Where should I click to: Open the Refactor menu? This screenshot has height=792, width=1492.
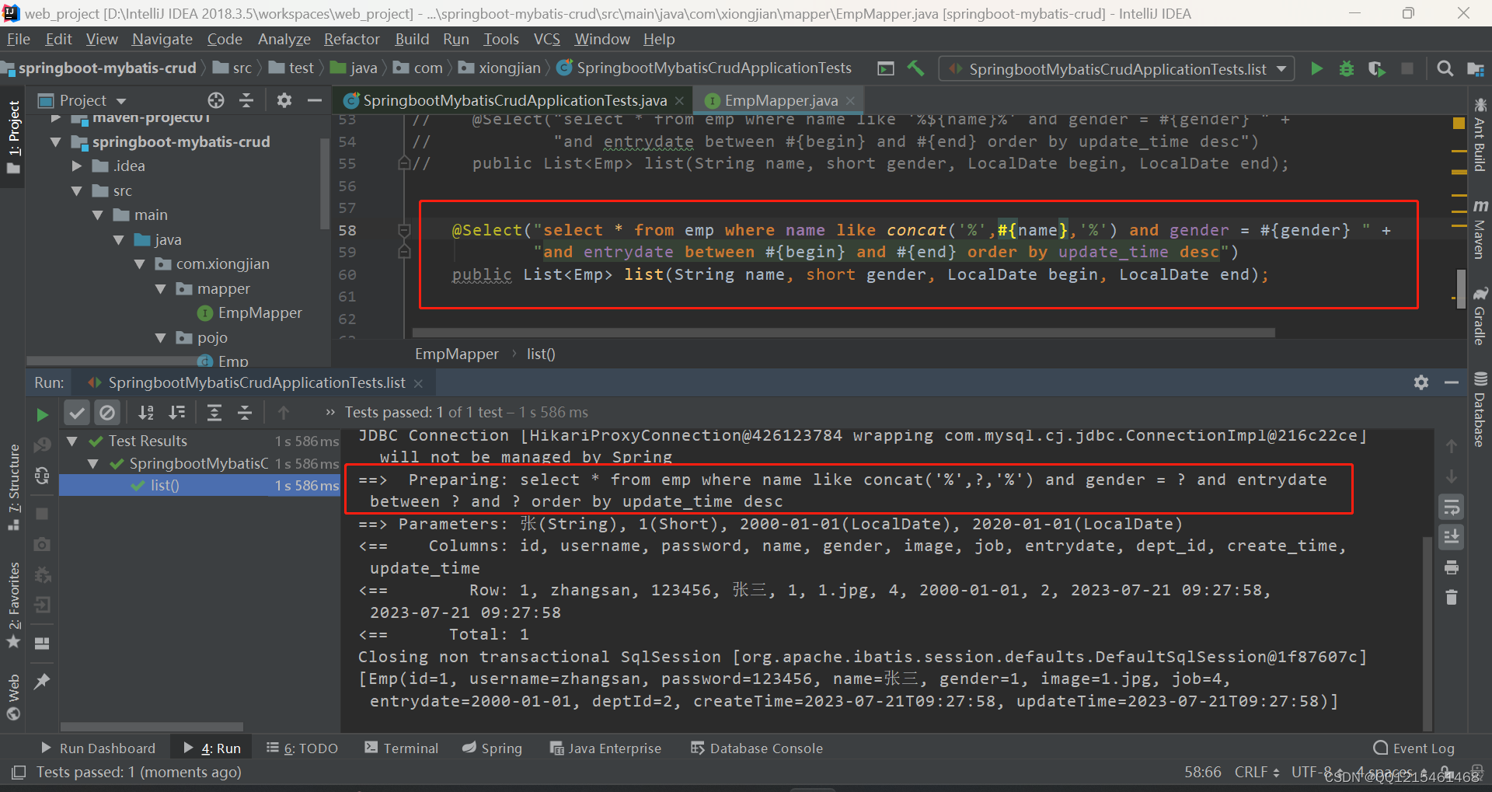352,39
